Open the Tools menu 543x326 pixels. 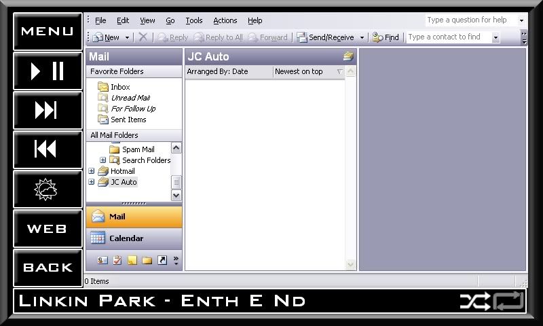pyautogui.click(x=194, y=20)
